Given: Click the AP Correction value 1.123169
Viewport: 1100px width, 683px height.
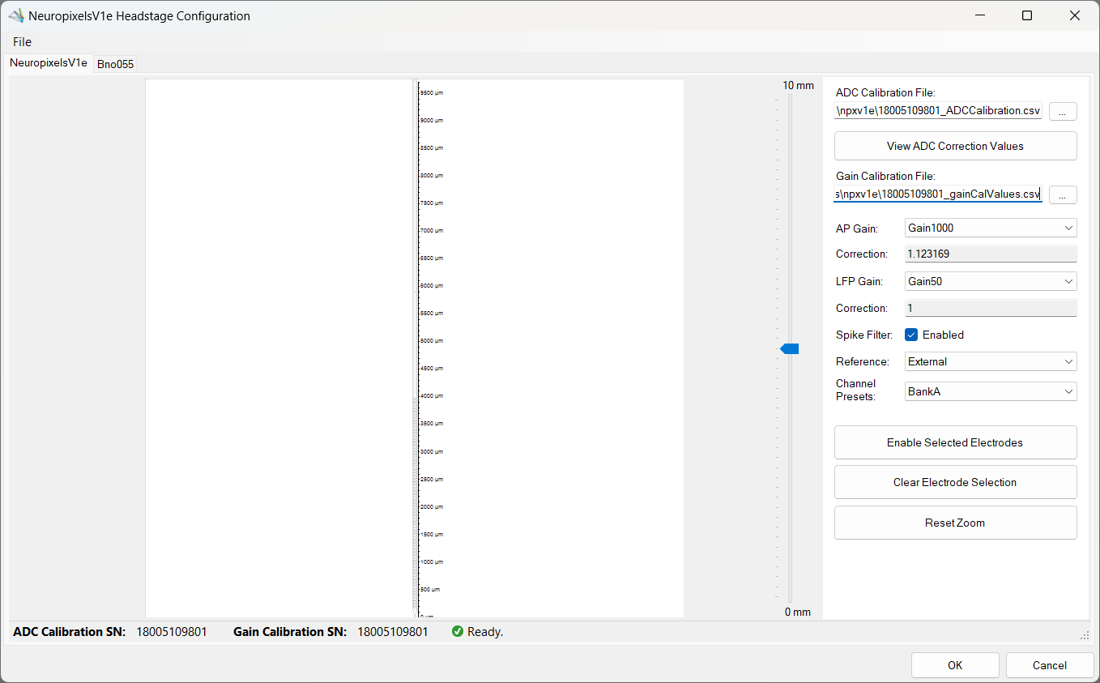Looking at the screenshot, I should point(991,254).
